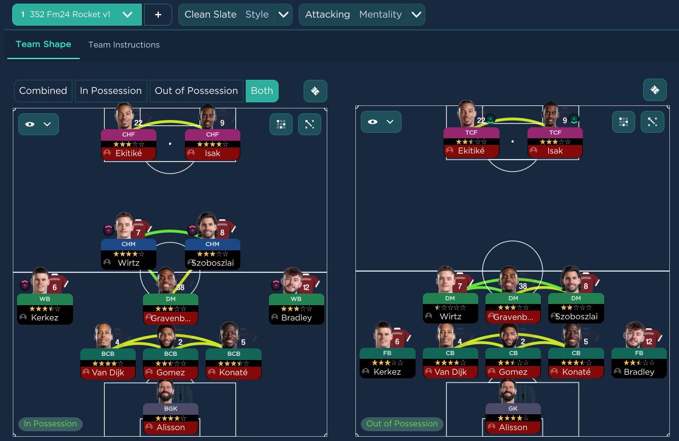Click Ekitiké's star rating under TCF
Viewport: 679px width, 441px height.
tap(471, 142)
